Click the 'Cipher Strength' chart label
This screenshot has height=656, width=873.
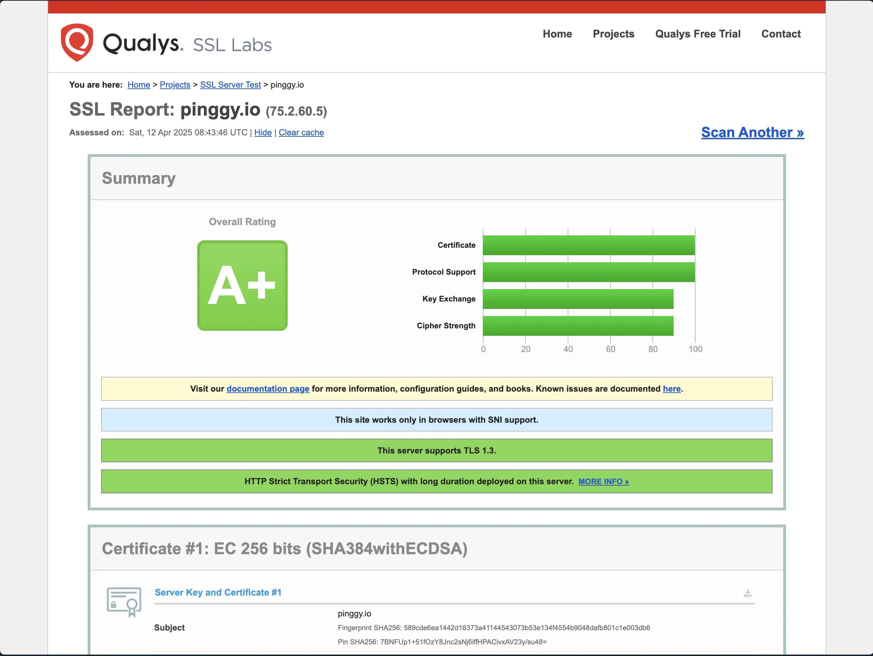446,326
